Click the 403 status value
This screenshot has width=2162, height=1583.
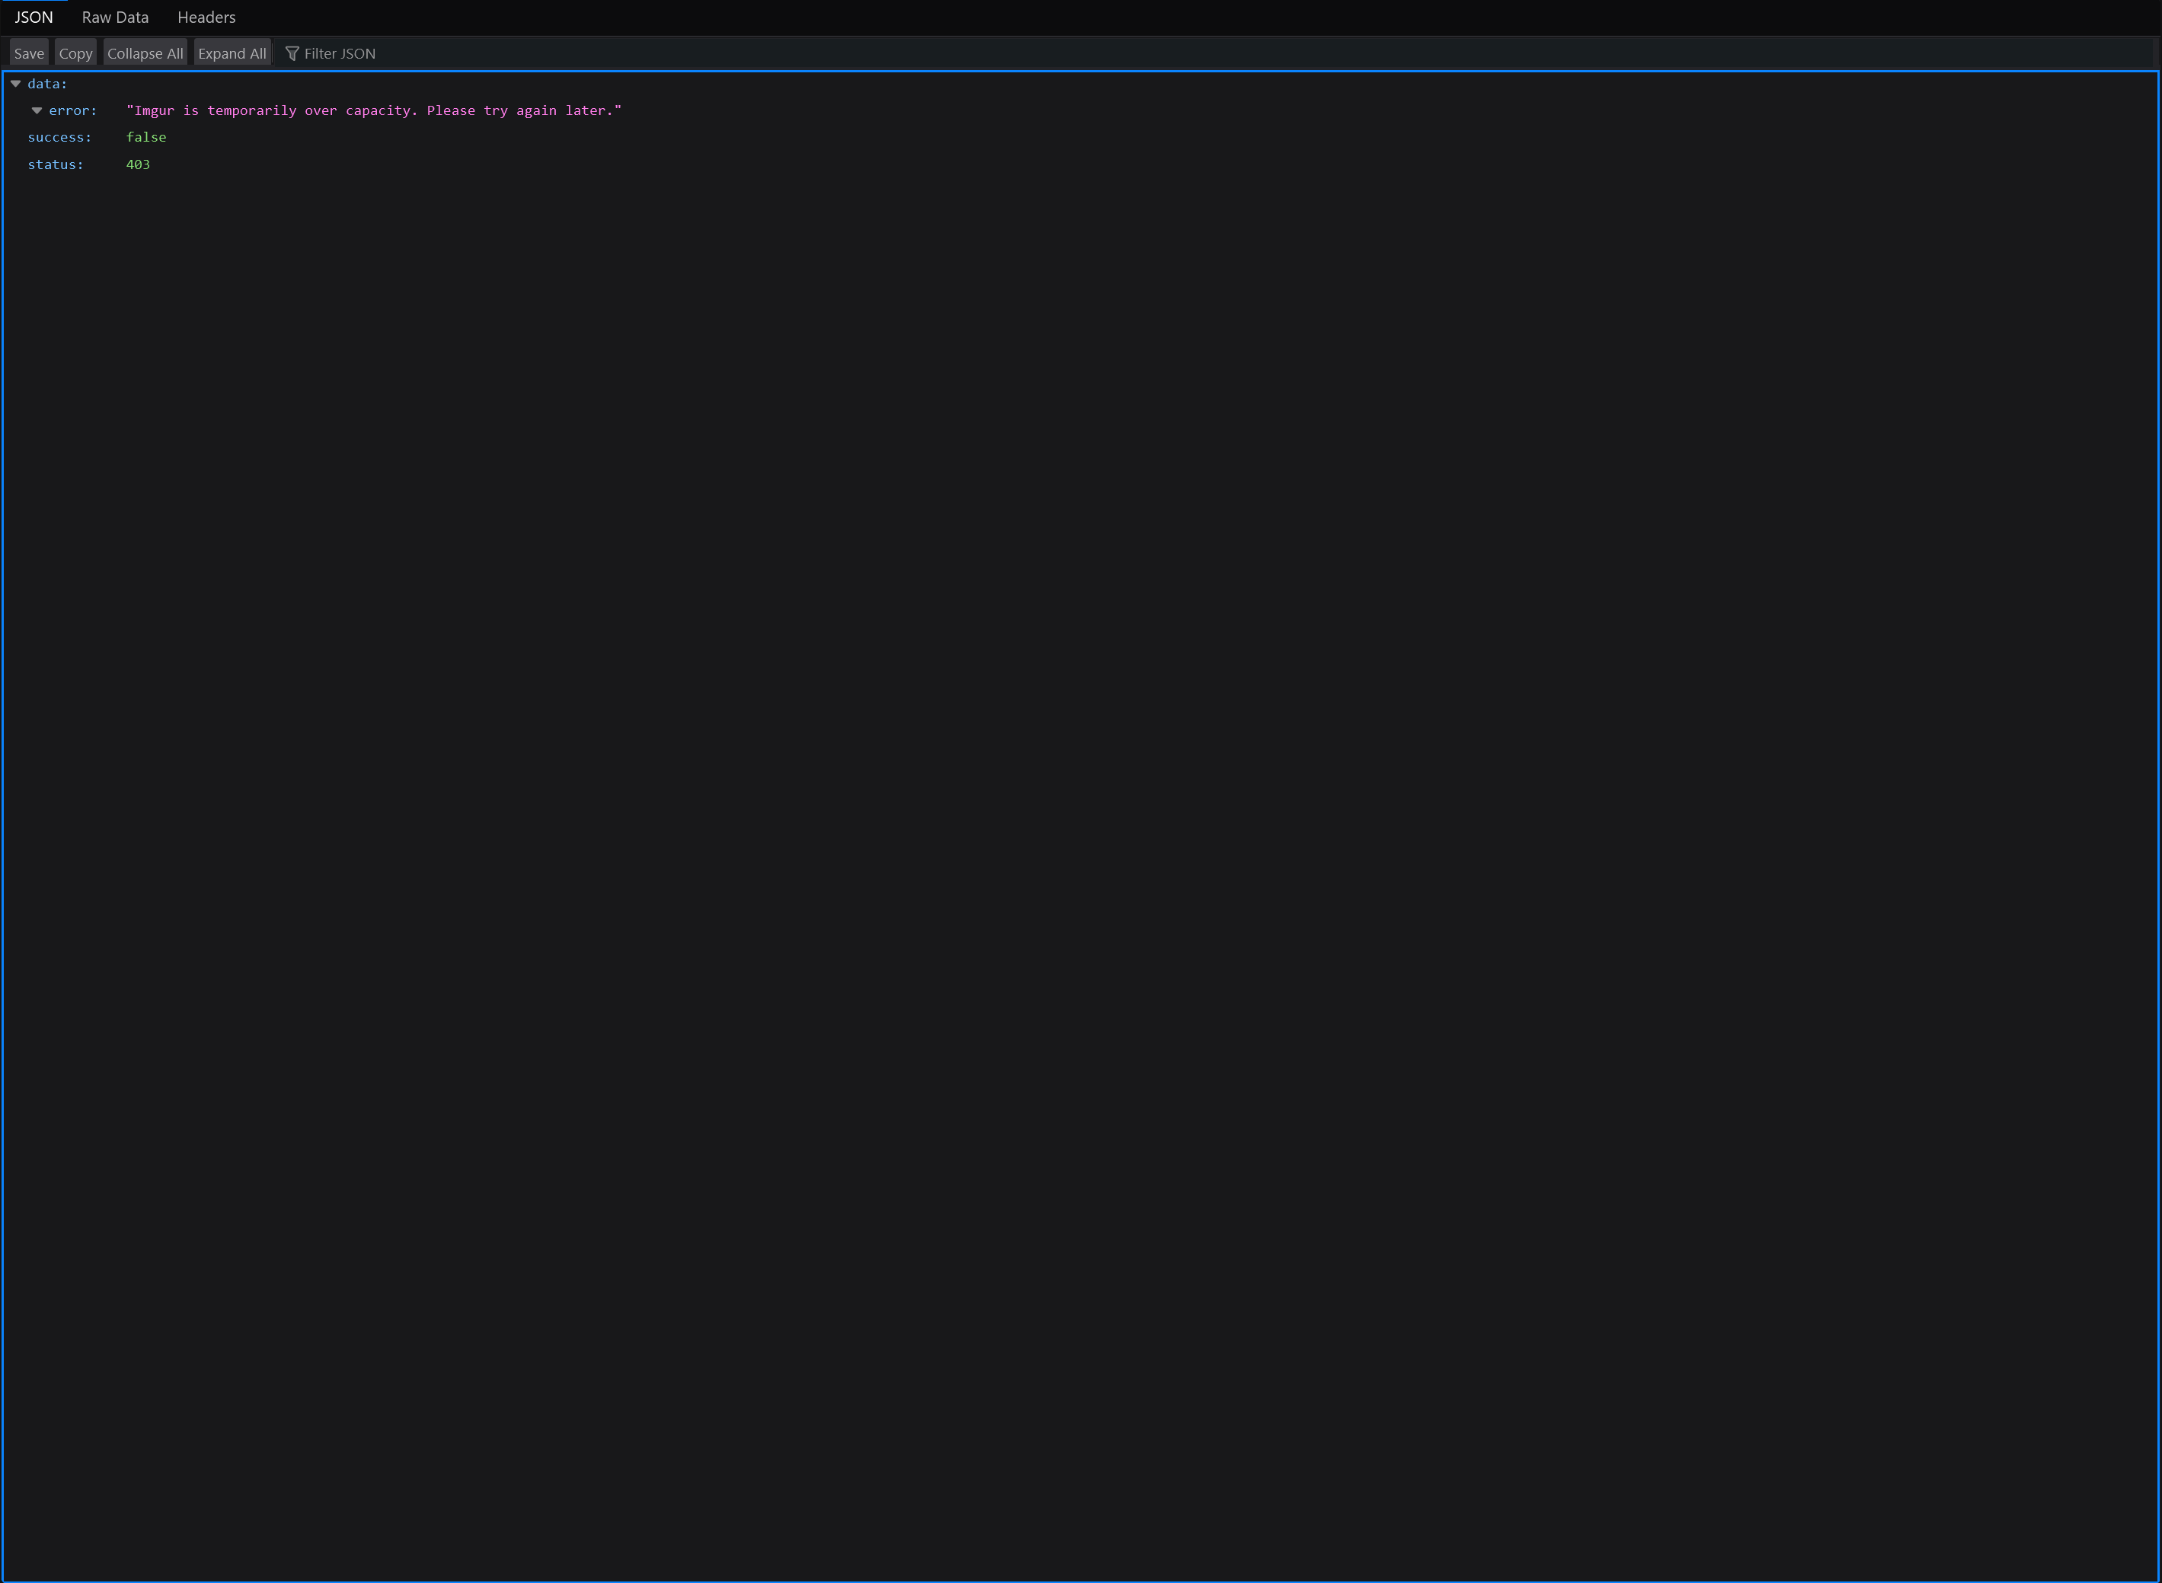tap(138, 164)
